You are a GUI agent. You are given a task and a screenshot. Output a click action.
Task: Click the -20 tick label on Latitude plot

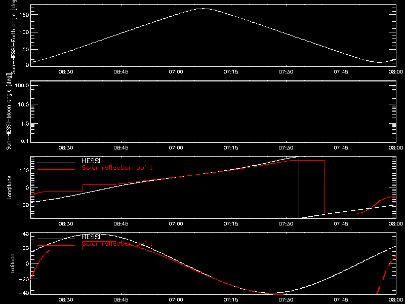point(24,279)
